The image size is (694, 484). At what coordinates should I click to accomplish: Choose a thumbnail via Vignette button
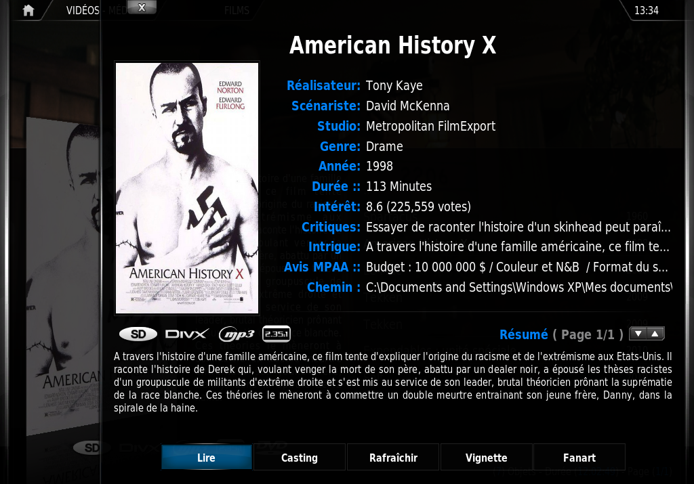tap(487, 458)
